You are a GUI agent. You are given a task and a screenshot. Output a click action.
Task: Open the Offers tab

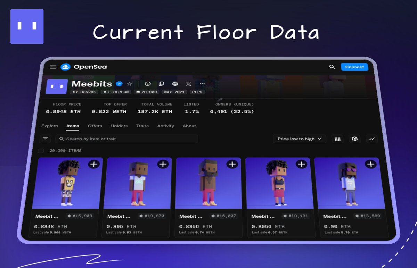(x=95, y=126)
